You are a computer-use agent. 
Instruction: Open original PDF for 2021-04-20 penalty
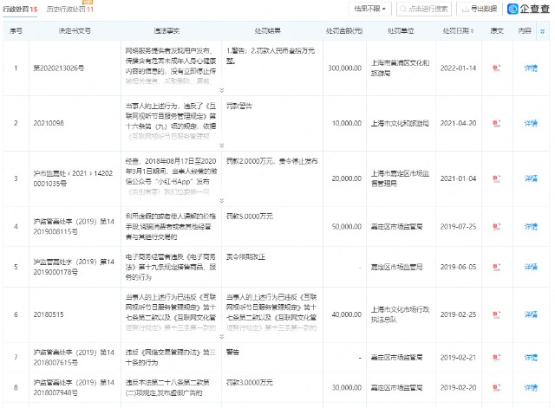click(496, 122)
